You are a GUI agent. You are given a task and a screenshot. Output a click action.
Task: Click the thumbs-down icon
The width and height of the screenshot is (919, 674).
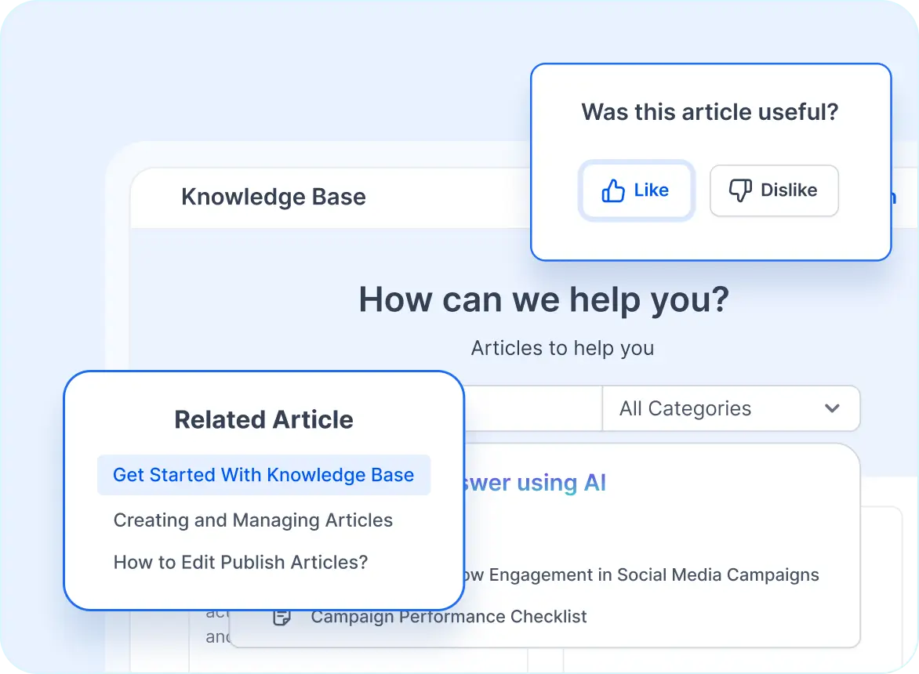pyautogui.click(x=740, y=190)
